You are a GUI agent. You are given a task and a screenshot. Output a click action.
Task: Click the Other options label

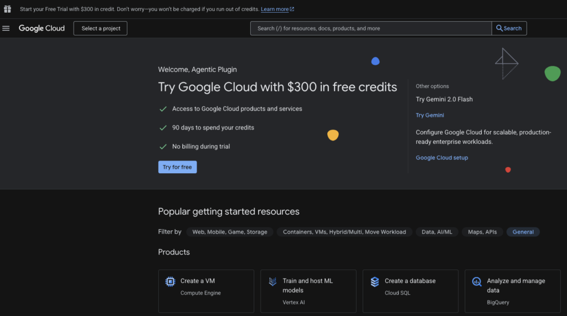432,86
